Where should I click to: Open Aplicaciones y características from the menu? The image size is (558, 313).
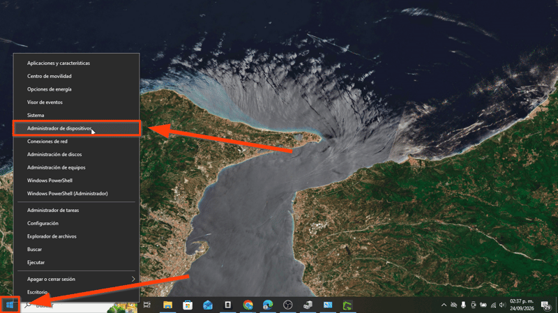[x=76, y=63]
